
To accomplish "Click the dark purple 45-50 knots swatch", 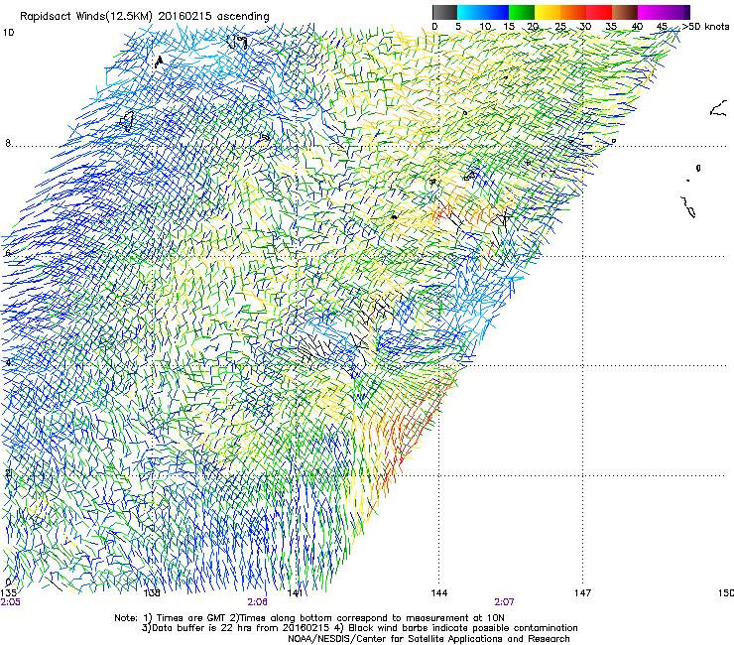I will (x=676, y=12).
